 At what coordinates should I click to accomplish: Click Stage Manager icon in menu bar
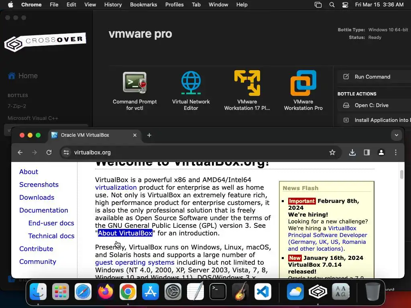318,5
